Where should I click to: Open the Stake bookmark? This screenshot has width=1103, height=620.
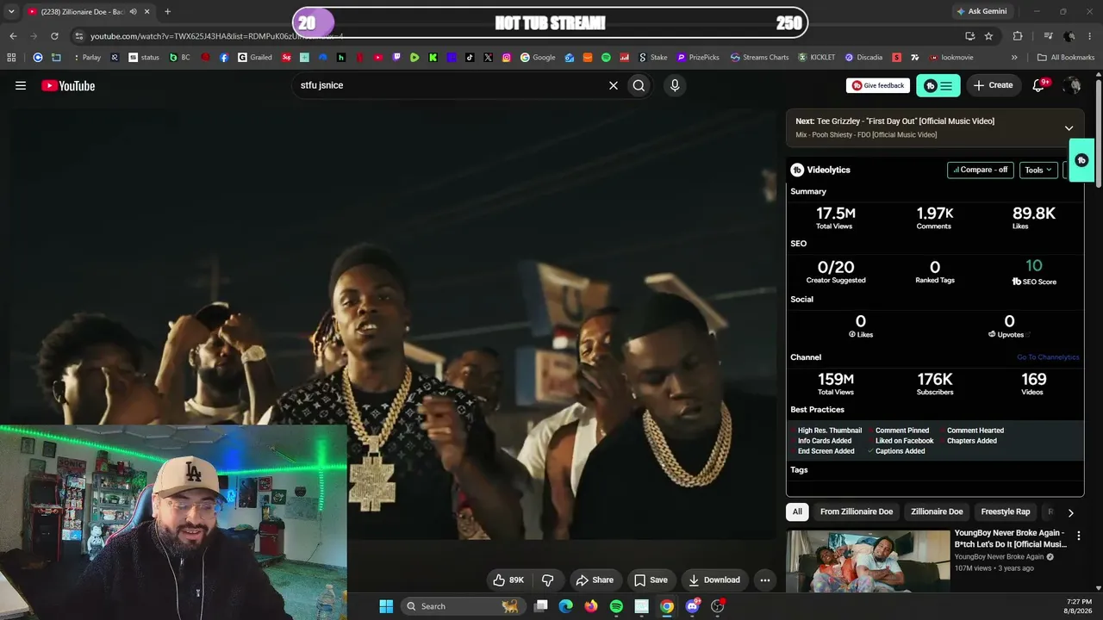pos(653,58)
